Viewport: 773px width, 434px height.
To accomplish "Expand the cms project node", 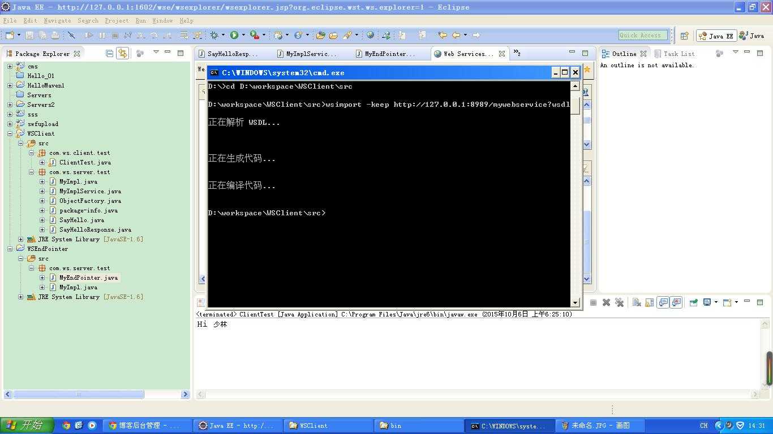I will [10, 67].
